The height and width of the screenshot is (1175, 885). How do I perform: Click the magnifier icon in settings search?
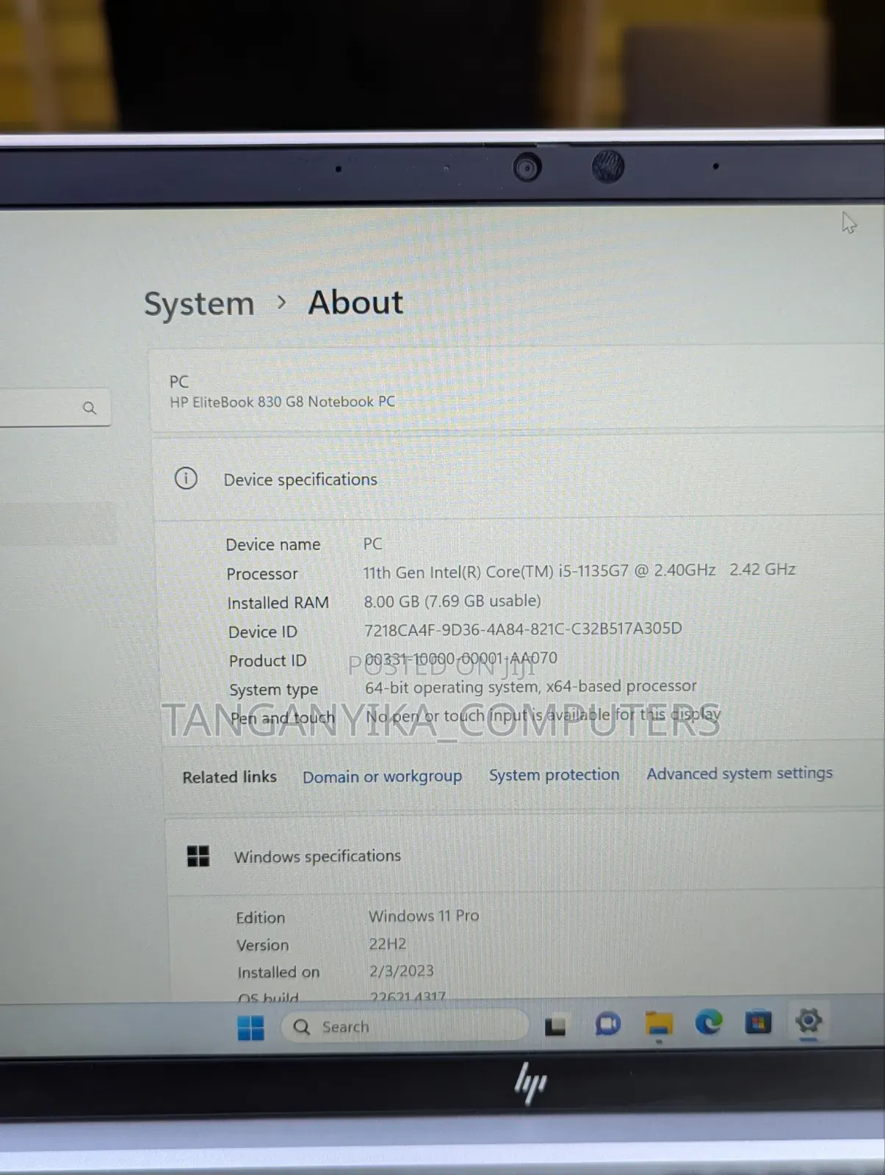pyautogui.click(x=90, y=408)
